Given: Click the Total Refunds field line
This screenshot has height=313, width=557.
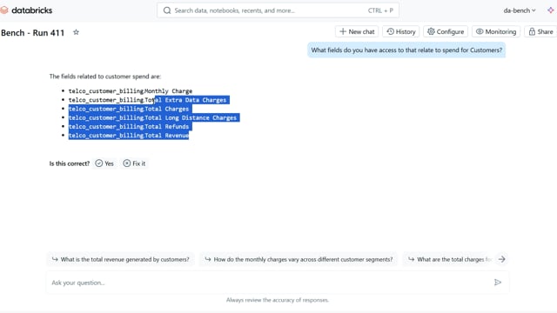Looking at the screenshot, I should point(129,127).
